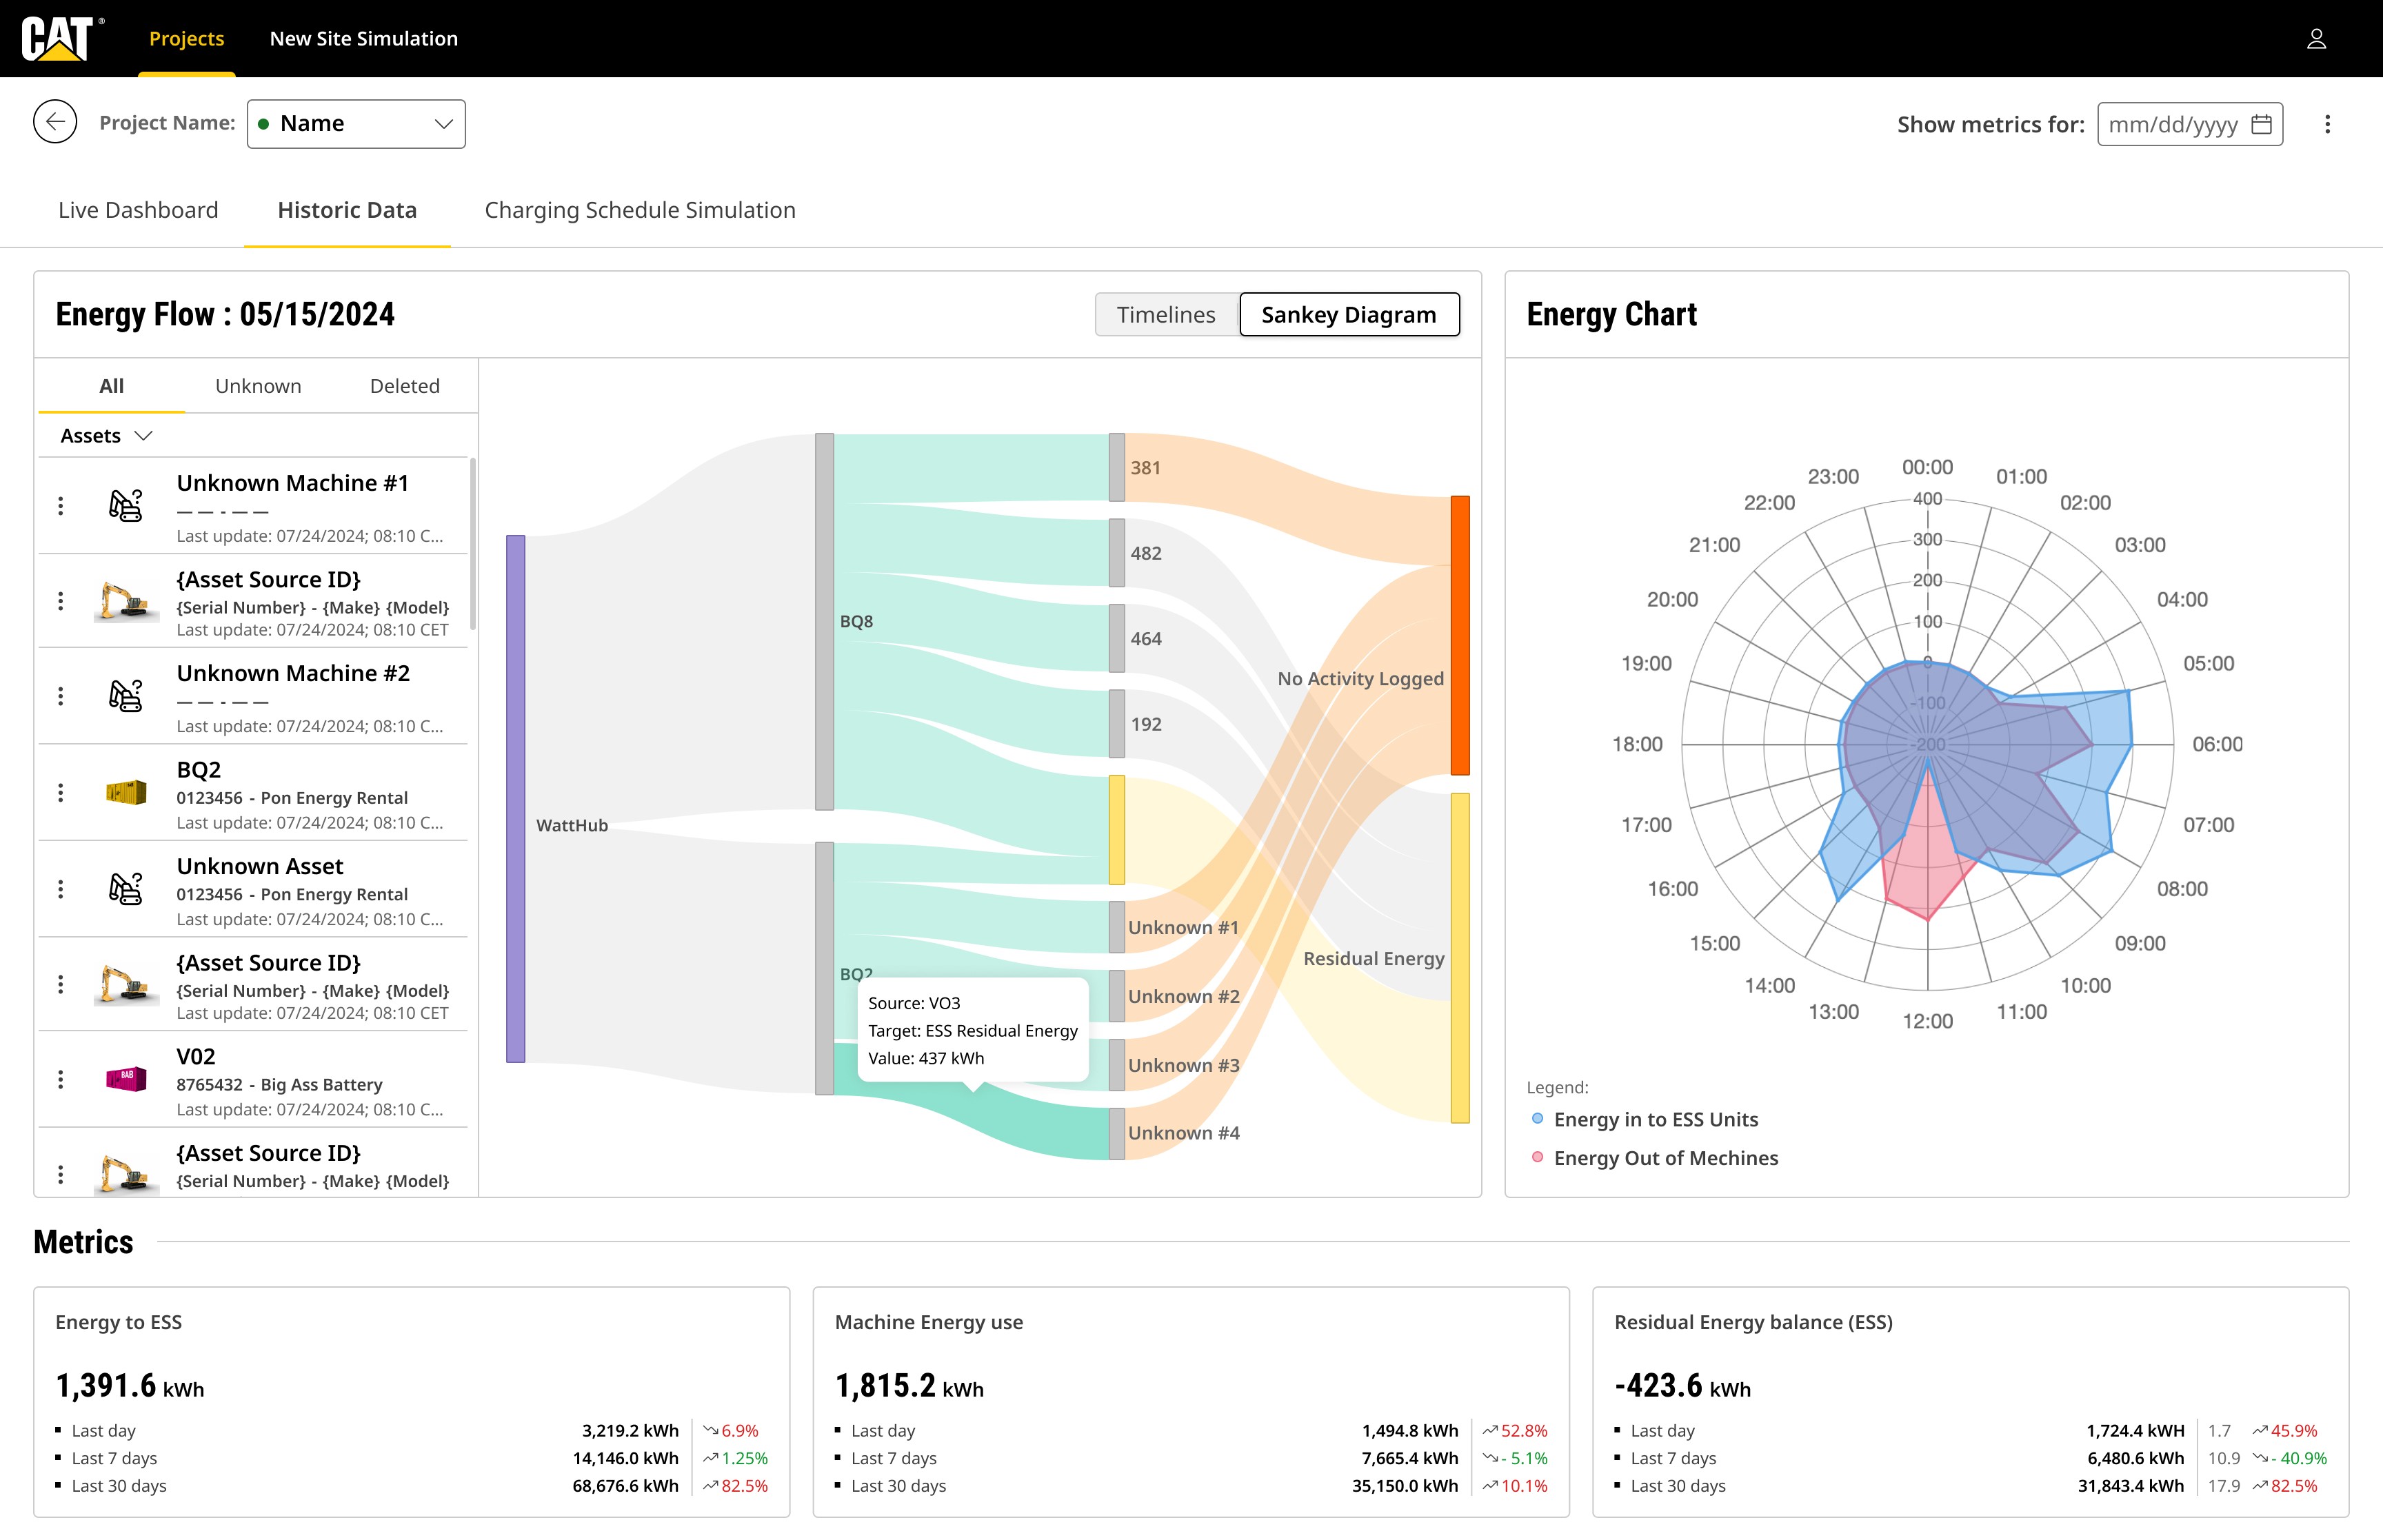The width and height of the screenshot is (2383, 1540).
Task: Click the V02 magenta battery icon
Action: pyautogui.click(x=126, y=1079)
